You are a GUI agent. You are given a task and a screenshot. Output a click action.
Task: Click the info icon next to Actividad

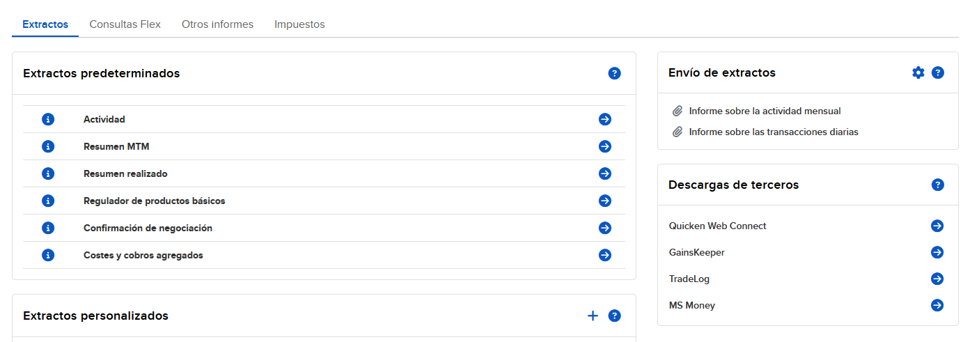(x=48, y=119)
